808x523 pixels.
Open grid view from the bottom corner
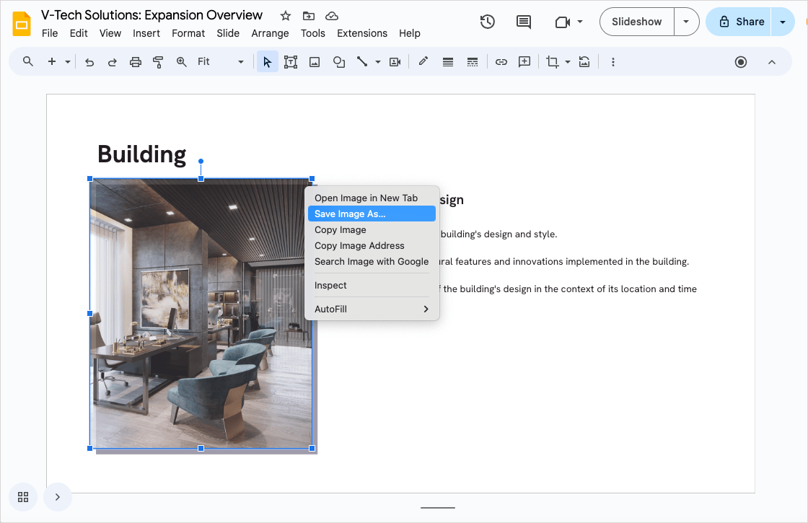22,497
